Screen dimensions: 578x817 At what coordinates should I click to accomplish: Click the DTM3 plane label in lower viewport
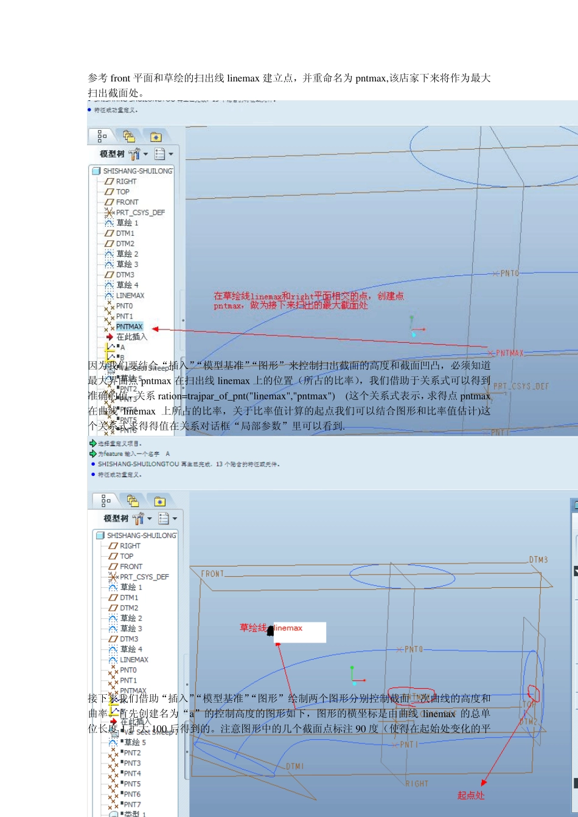tap(538, 559)
